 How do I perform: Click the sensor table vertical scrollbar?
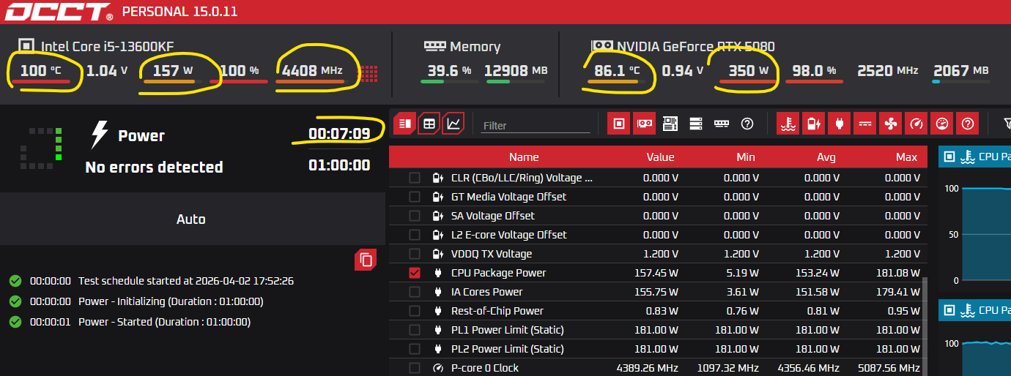(x=925, y=326)
